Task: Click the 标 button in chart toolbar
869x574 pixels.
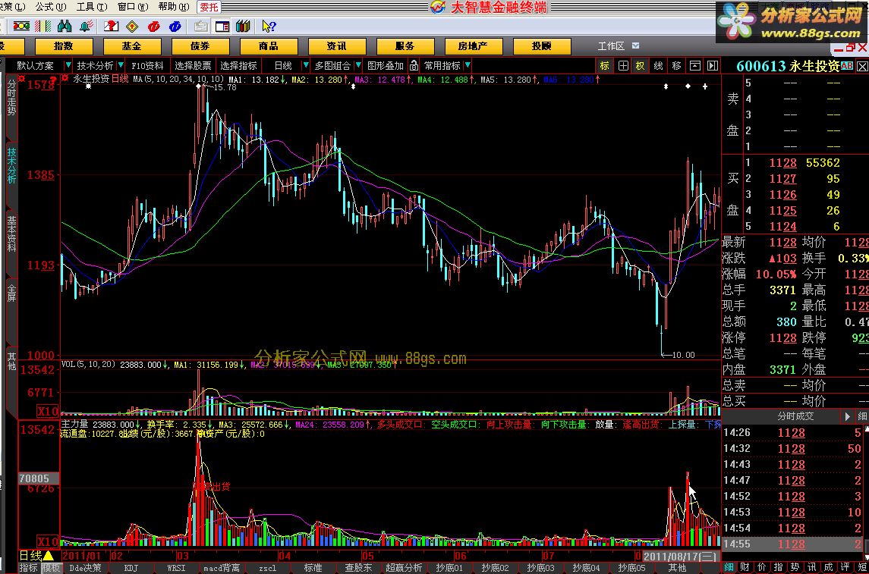Action: [x=605, y=66]
